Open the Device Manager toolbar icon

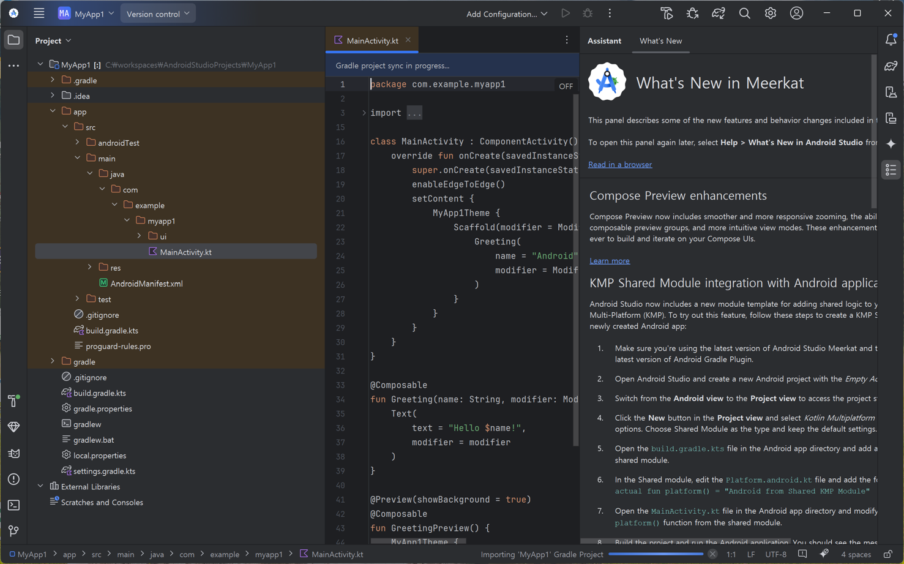(x=667, y=13)
